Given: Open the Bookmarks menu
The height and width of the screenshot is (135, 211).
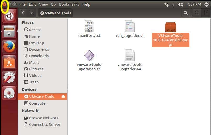Looking at the screenshot, I should (69, 4).
